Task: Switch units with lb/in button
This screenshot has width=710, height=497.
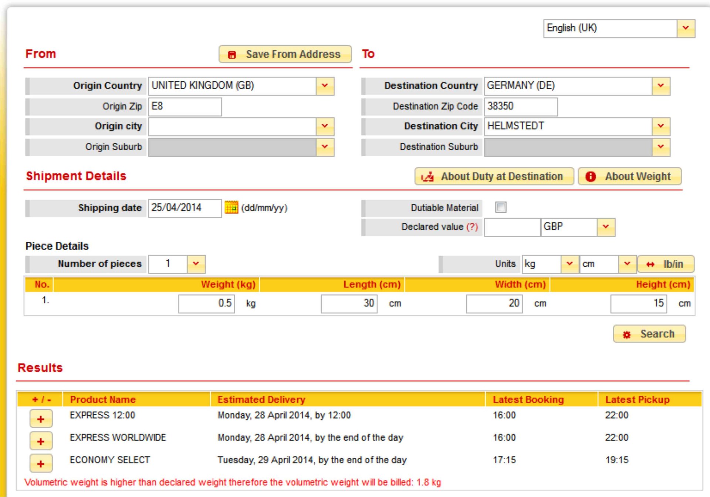Action: coord(666,264)
